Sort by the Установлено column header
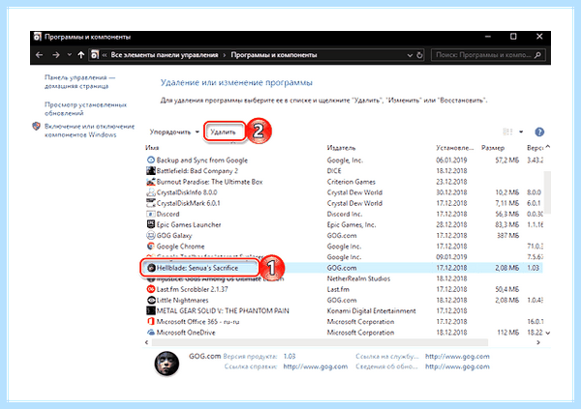This screenshot has width=581, height=409. point(455,148)
